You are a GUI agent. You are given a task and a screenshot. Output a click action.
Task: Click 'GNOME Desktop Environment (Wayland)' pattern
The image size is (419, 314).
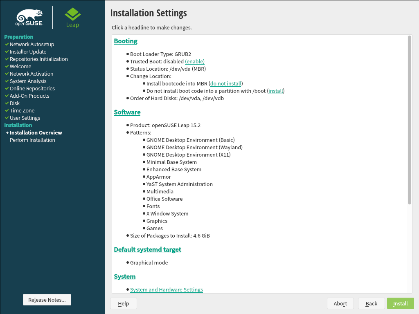tap(194, 147)
